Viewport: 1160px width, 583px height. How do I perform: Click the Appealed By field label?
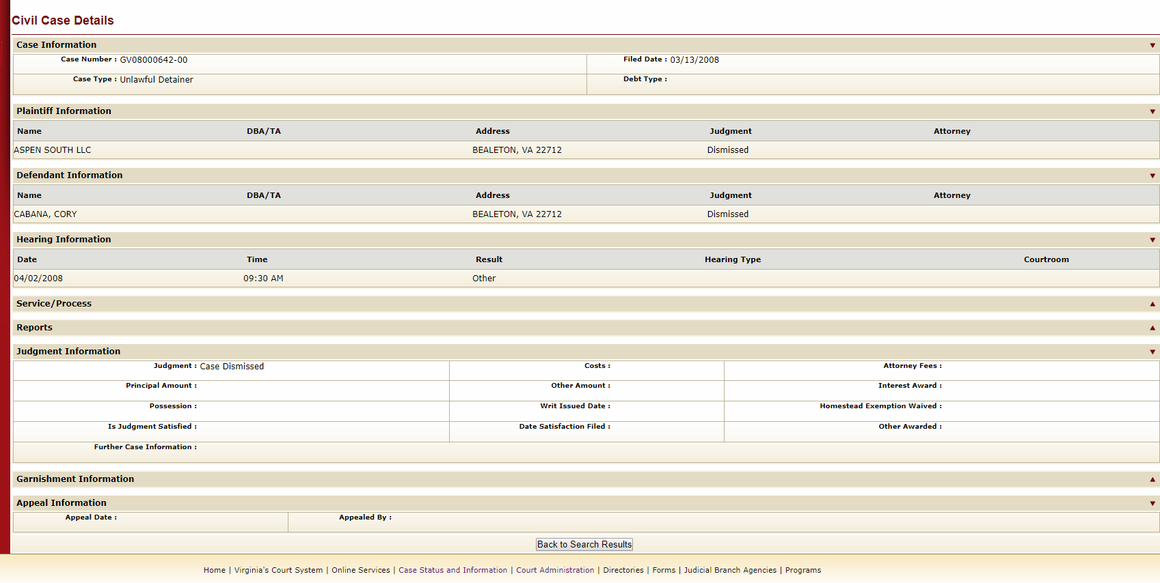tap(365, 517)
